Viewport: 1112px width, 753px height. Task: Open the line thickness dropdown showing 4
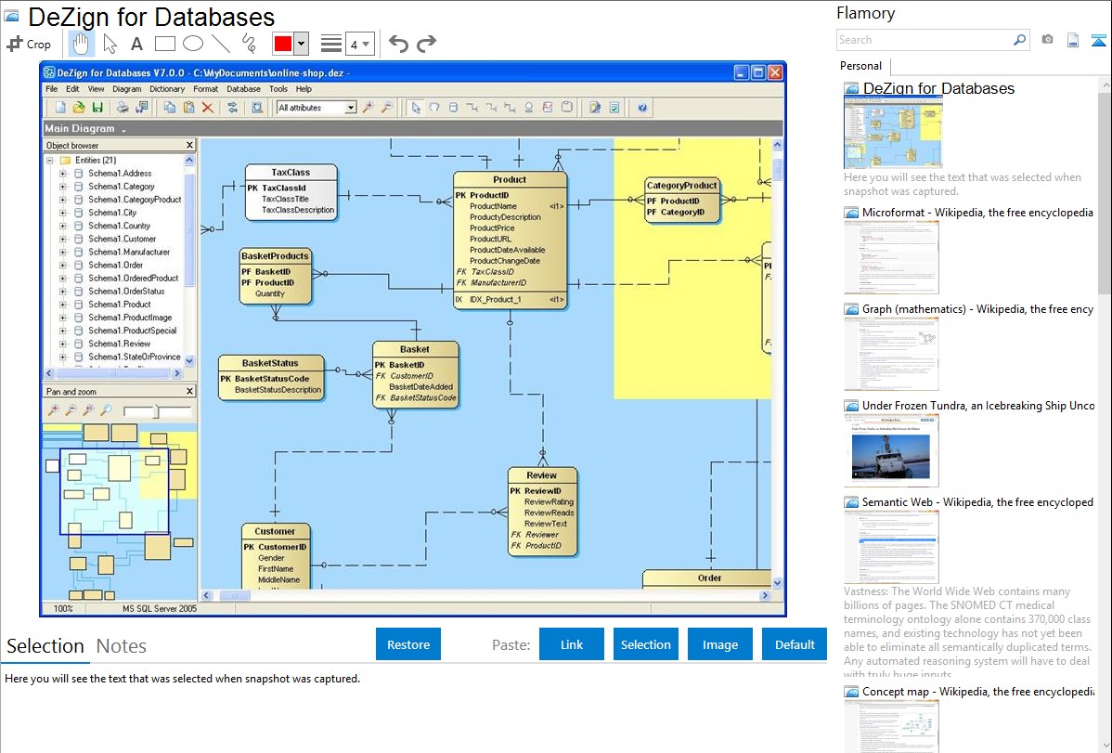[x=360, y=45]
